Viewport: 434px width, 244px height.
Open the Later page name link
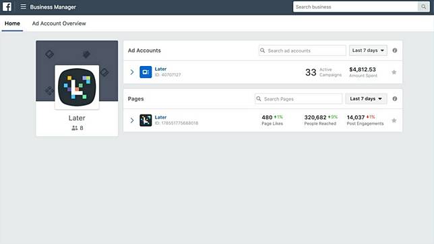click(x=160, y=117)
